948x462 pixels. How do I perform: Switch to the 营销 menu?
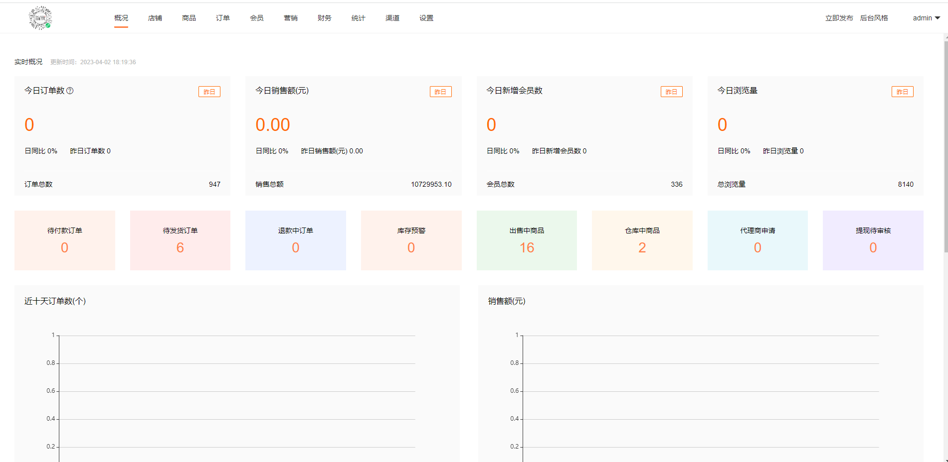[x=291, y=18]
